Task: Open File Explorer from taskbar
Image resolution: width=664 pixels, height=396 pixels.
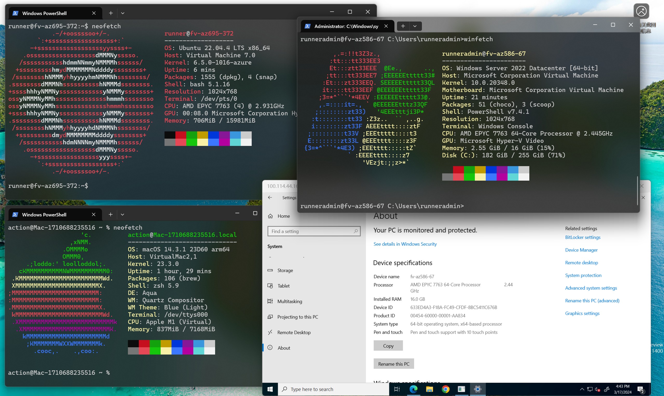Action: click(429, 389)
